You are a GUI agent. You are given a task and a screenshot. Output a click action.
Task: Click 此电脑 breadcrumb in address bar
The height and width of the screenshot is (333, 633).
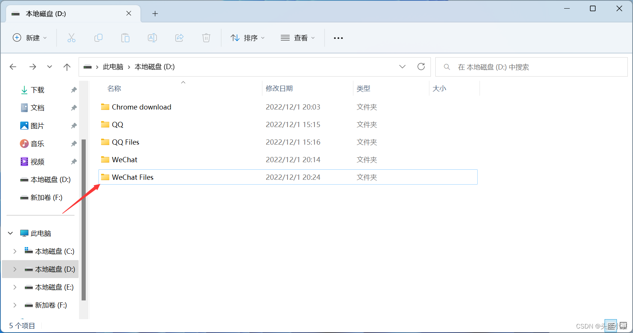(x=113, y=67)
